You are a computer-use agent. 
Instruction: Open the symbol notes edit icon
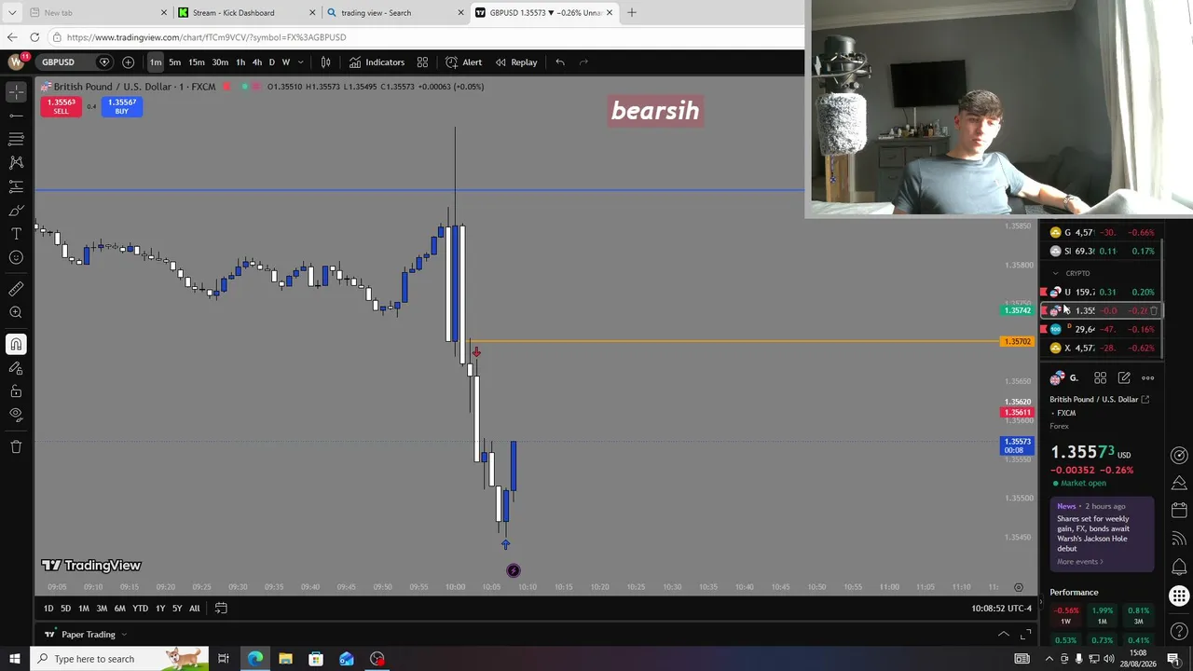[1124, 378]
